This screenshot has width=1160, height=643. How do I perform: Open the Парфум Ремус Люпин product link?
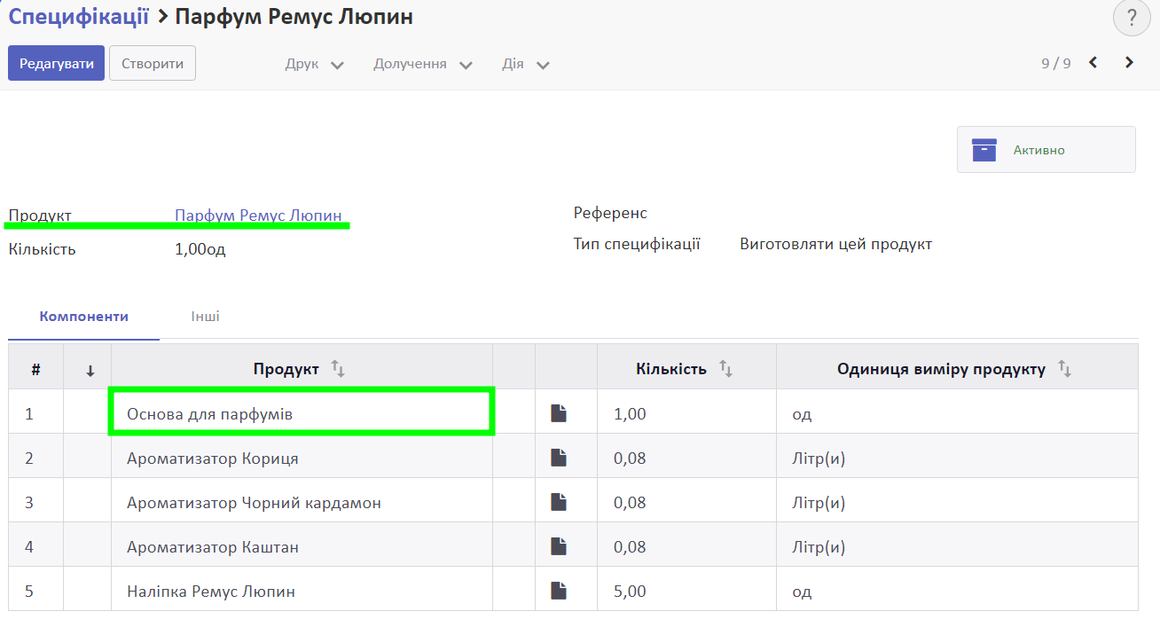coord(258,215)
